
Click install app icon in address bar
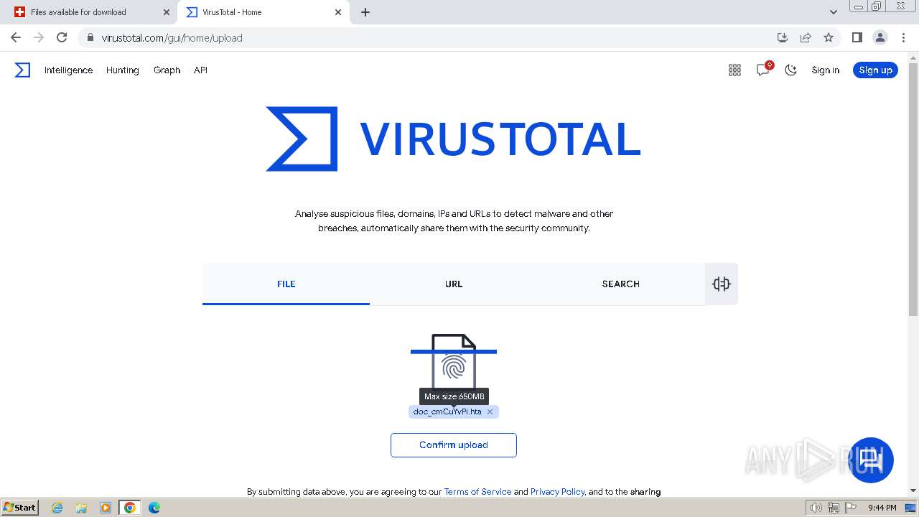pyautogui.click(x=783, y=37)
